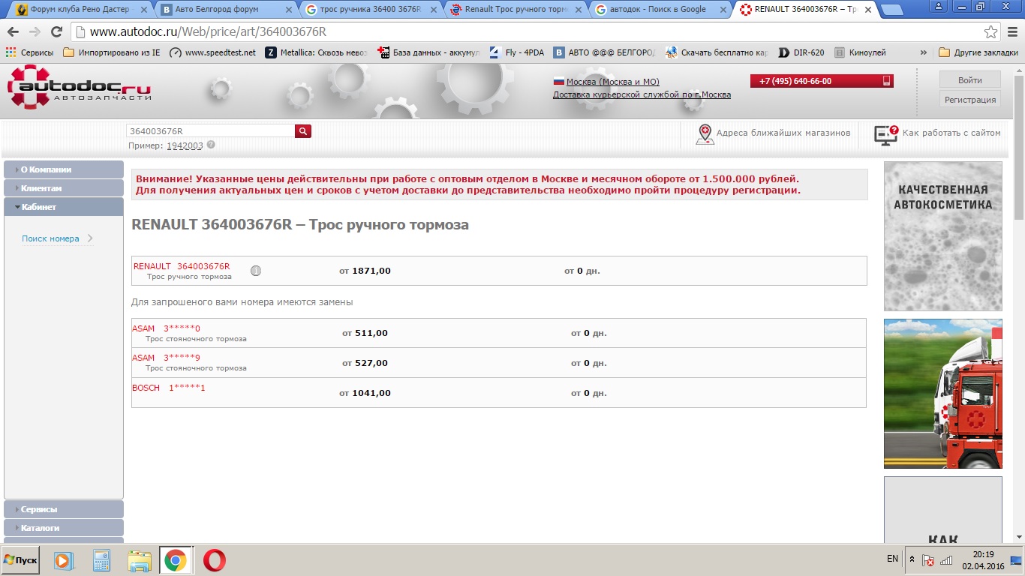The image size is (1025, 576).
Task: Click the part number search field
Action: (x=211, y=131)
